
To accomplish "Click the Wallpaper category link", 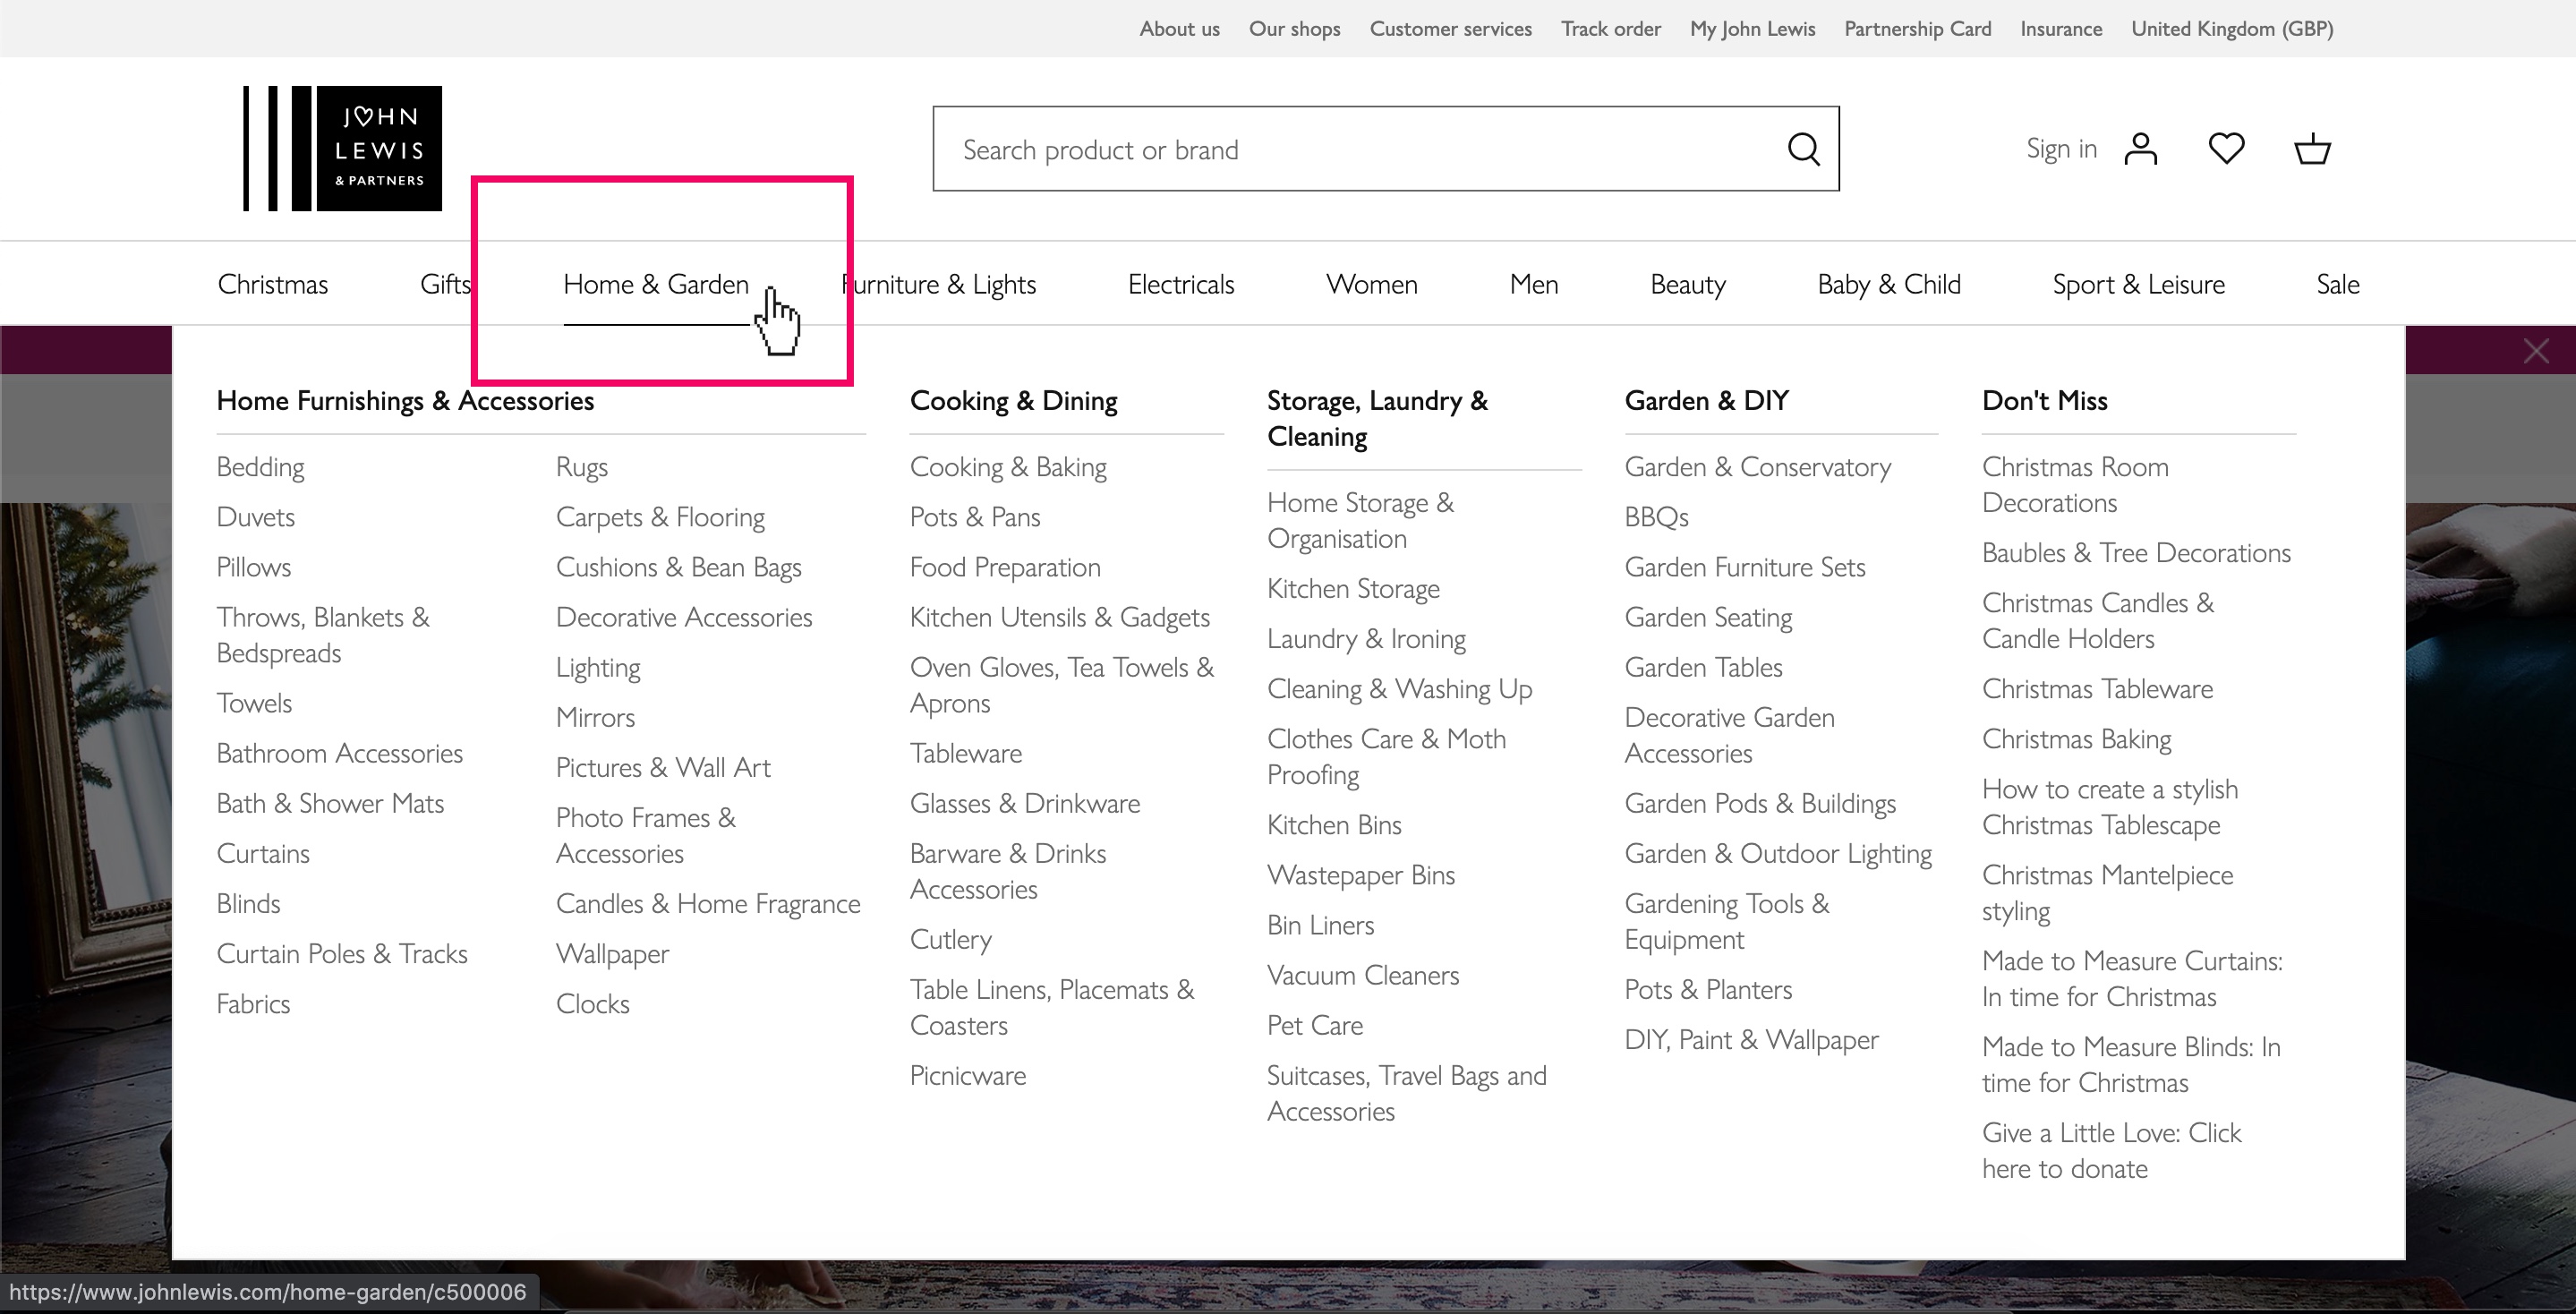I will [613, 953].
